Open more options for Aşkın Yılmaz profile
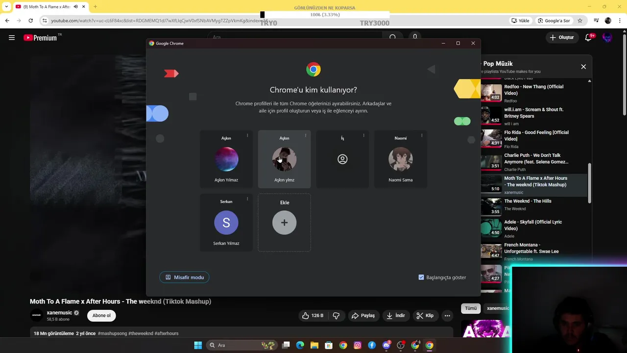 [x=247, y=136]
